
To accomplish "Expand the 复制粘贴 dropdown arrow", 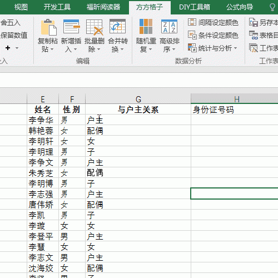I will pos(52,49).
